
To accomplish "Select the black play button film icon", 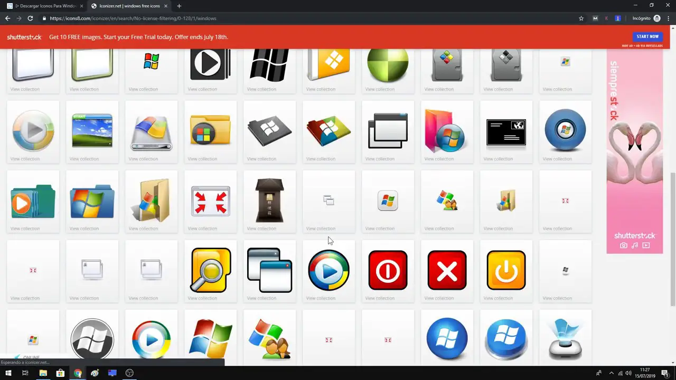I will pyautogui.click(x=210, y=63).
